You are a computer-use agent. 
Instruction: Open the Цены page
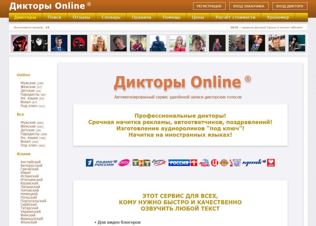coord(198,17)
